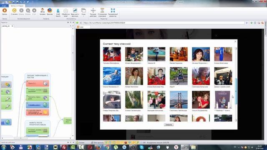Image resolution: width=267 pixels, height=150 pixels.
Task: Open Firefox from the taskbar
Action: pyautogui.click(x=98, y=147)
